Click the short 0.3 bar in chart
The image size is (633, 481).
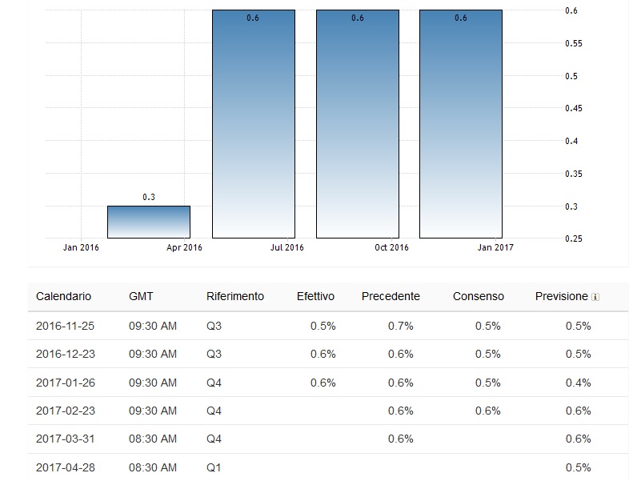coord(149,222)
